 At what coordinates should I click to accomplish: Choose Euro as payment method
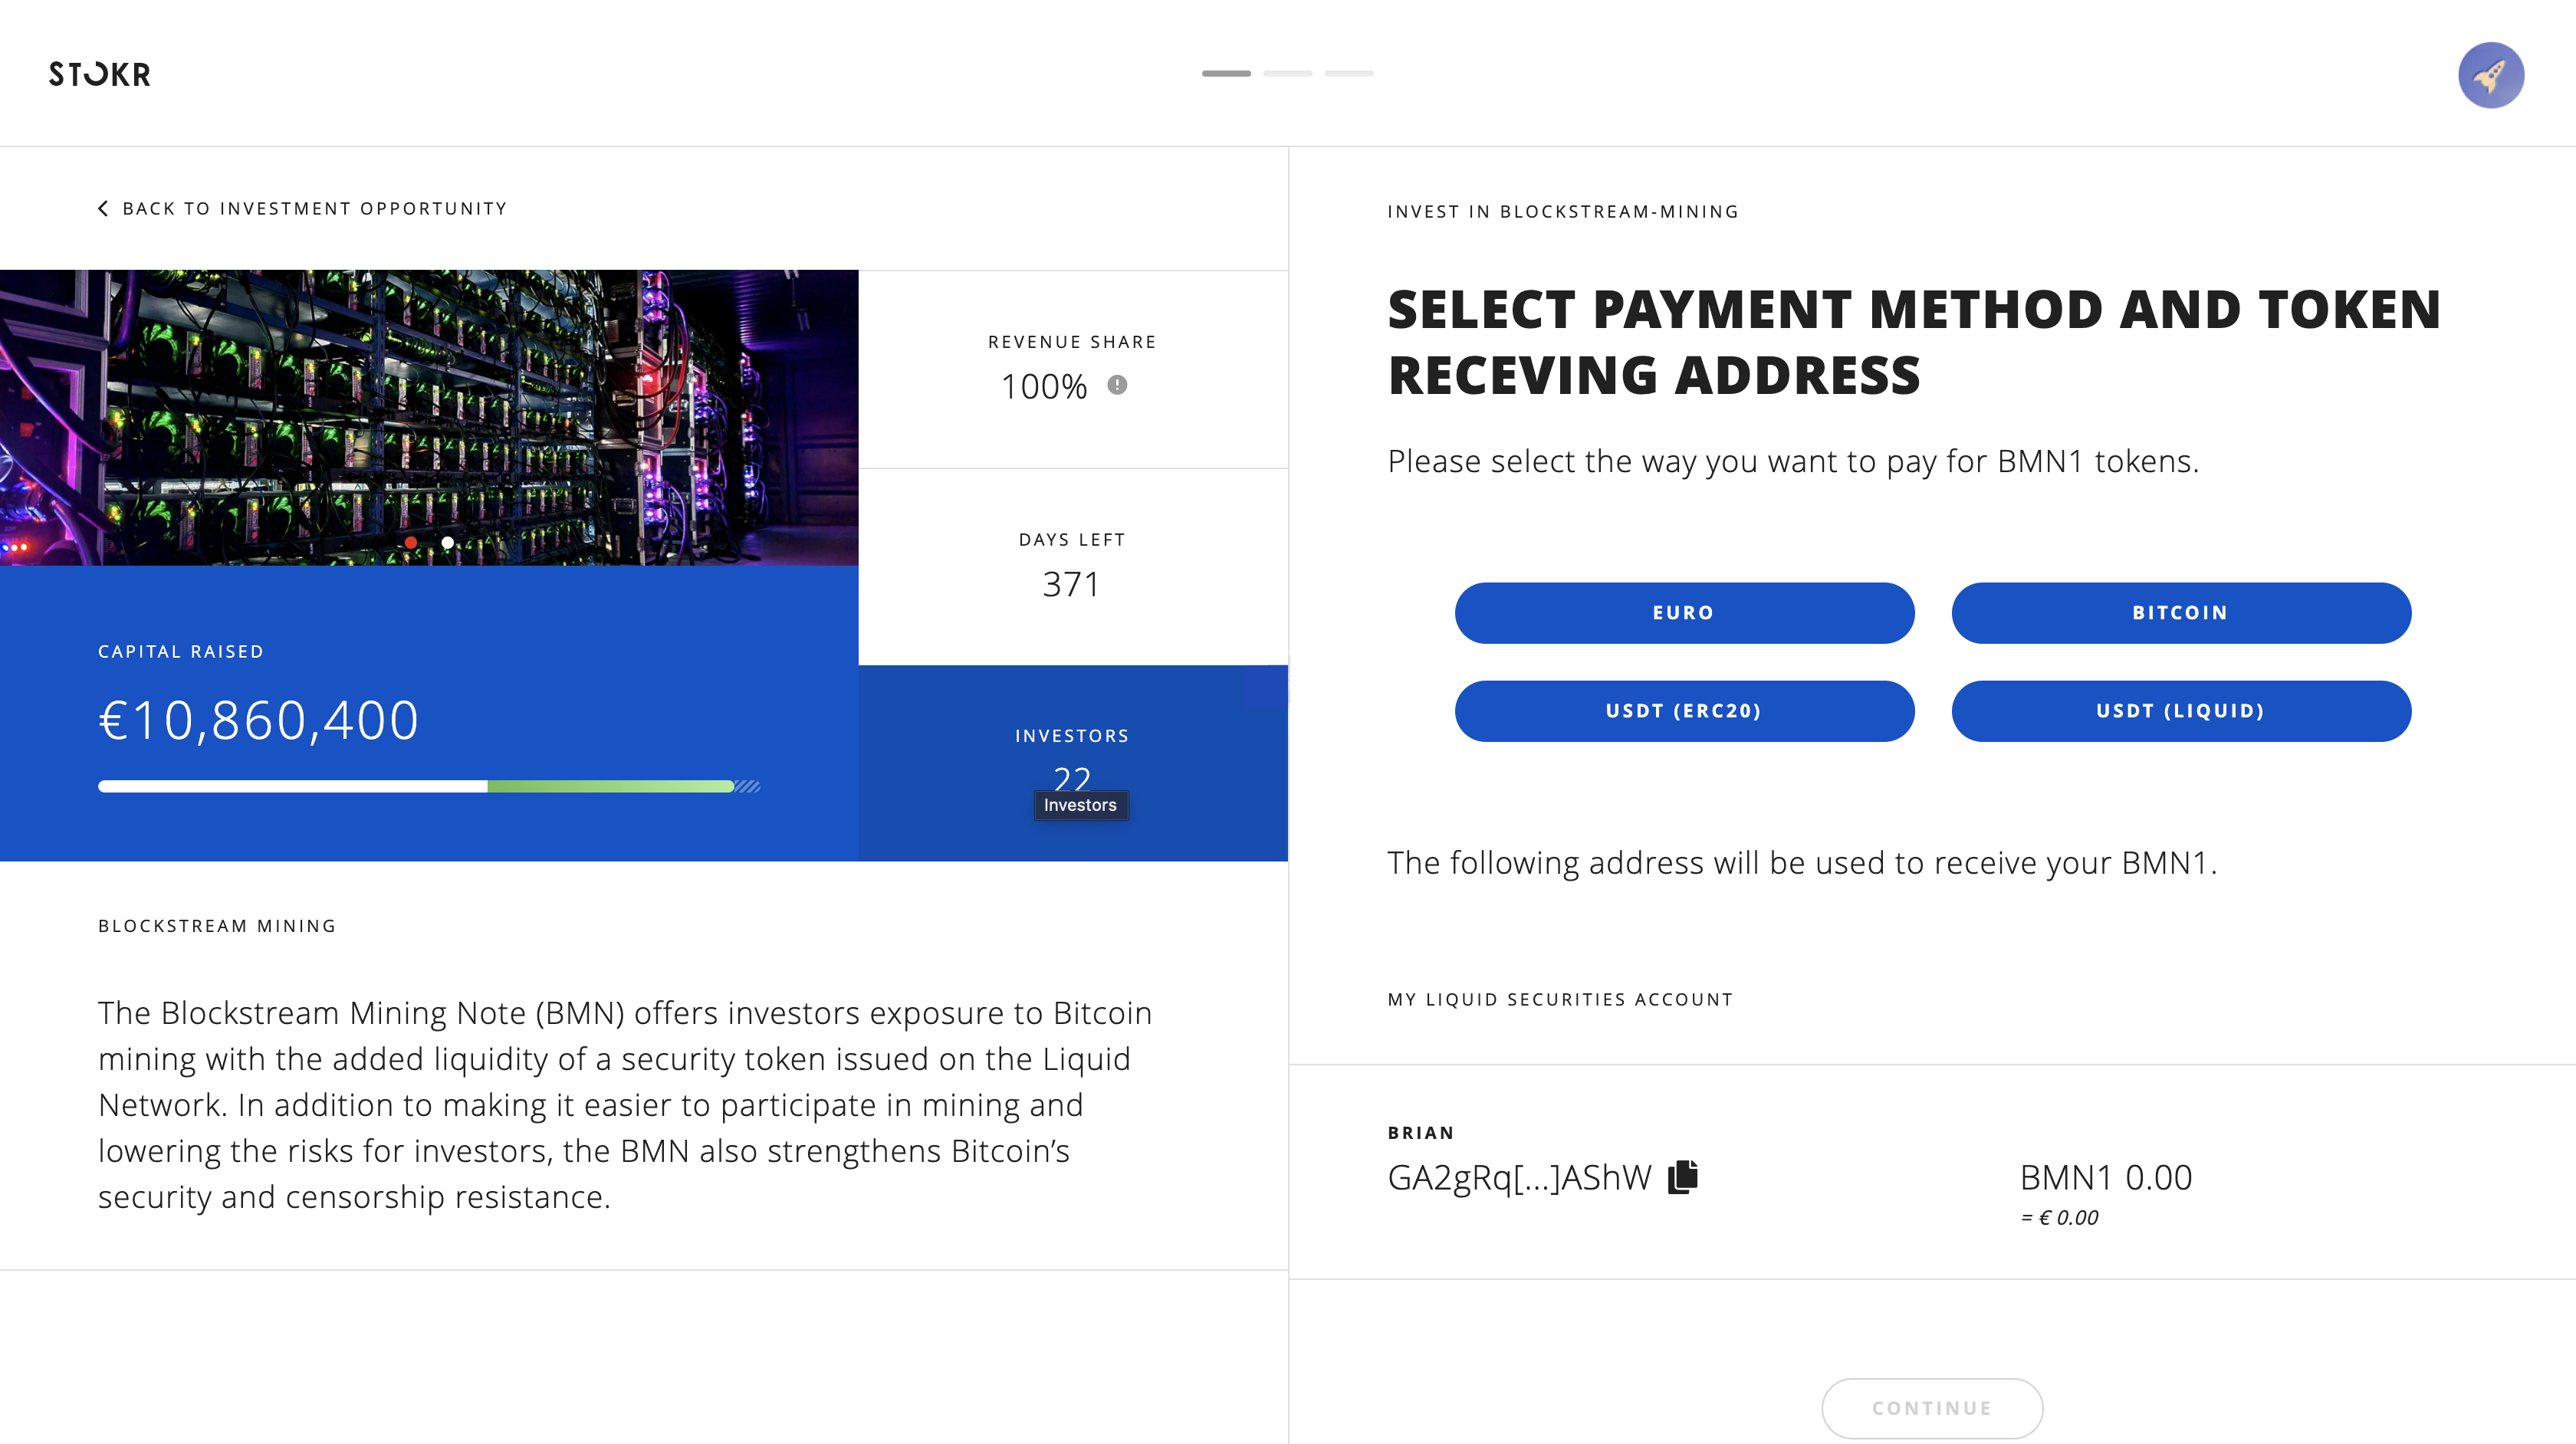[x=1684, y=613]
